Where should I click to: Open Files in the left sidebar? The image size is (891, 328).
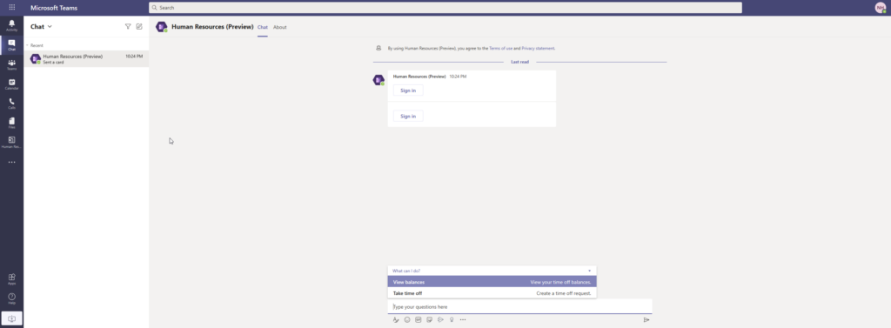tap(11, 123)
